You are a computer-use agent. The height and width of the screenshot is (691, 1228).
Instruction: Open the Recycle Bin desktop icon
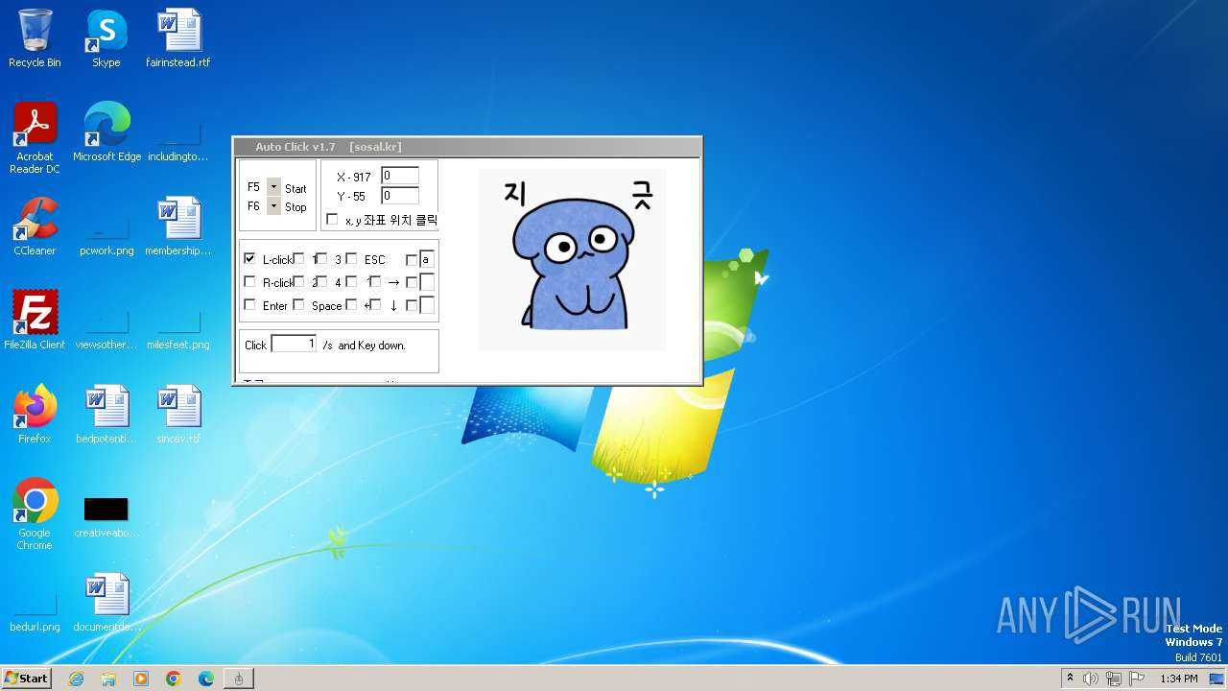point(35,38)
